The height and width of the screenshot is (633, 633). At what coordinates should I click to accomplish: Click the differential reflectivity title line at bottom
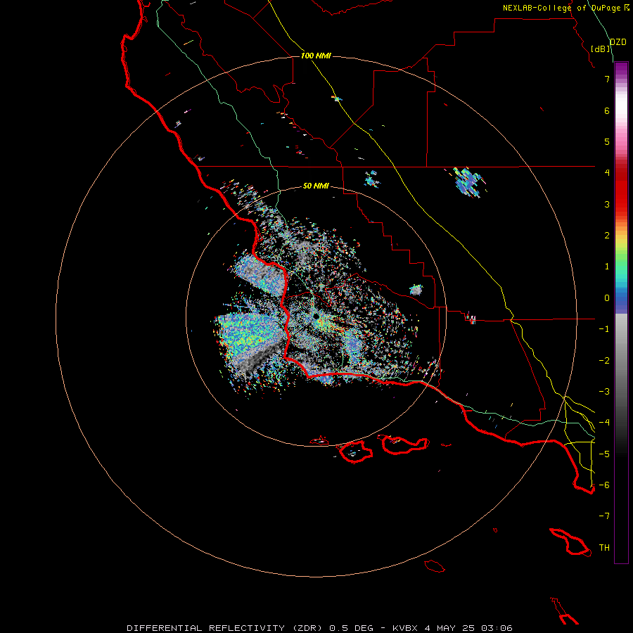click(319, 628)
